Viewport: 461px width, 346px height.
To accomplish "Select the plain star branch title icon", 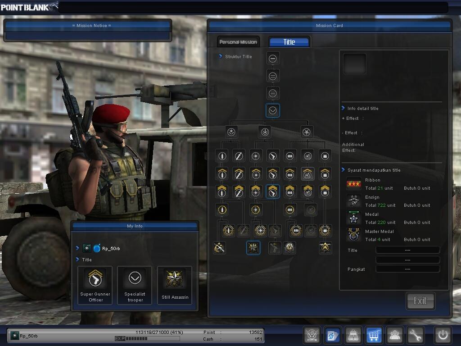I will click(x=307, y=132).
